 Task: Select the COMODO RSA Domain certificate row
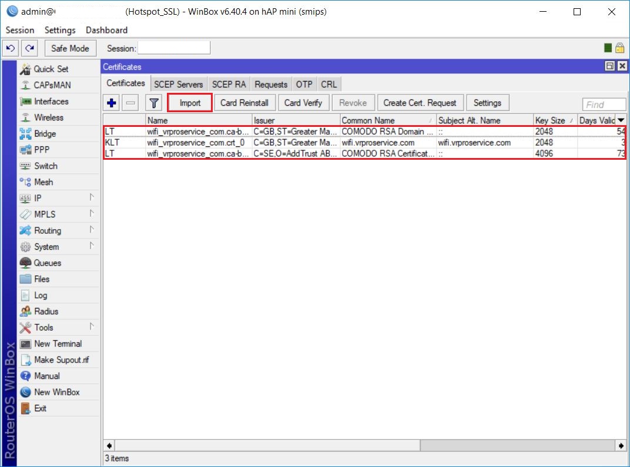coord(364,132)
